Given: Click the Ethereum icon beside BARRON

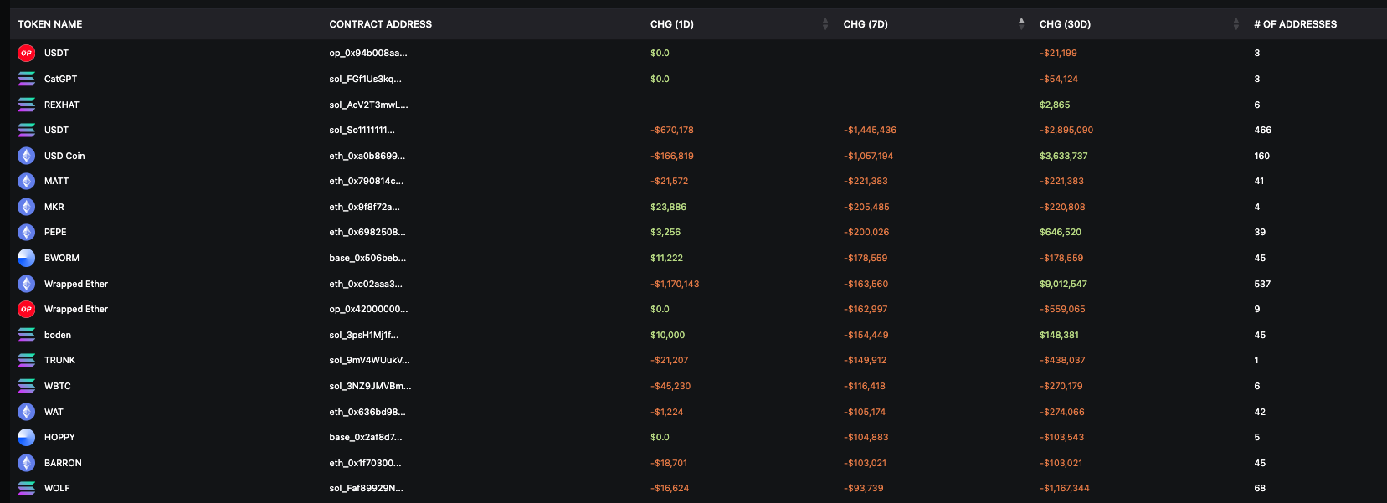Looking at the screenshot, I should pos(27,463).
